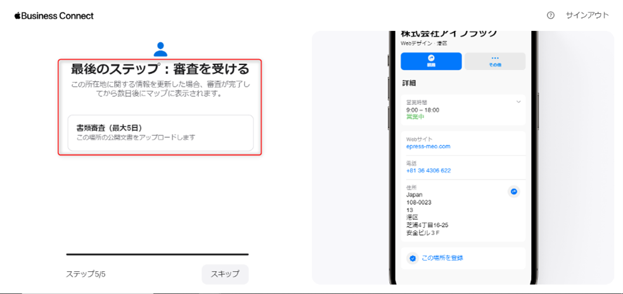Click the 詳細 section heading

click(409, 83)
